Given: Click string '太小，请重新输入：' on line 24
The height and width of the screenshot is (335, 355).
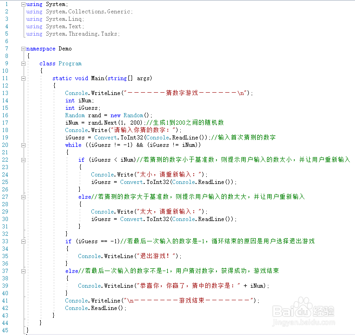Looking at the screenshot, I should tap(168, 175).
